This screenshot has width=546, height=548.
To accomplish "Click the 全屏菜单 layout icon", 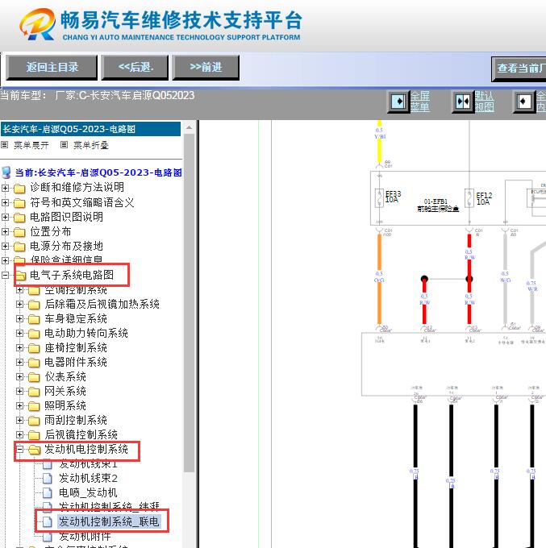I will click(398, 102).
